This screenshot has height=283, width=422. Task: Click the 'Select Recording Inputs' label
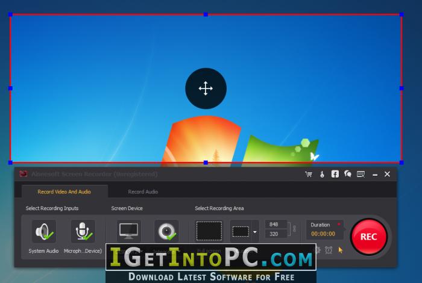(x=52, y=208)
